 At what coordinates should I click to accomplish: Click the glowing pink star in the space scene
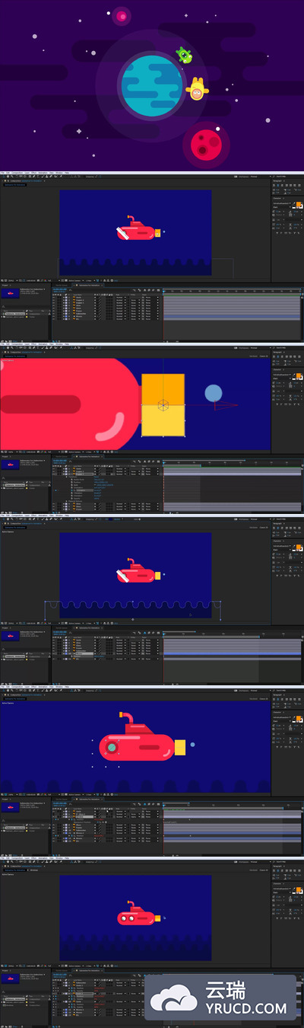[x=122, y=15]
